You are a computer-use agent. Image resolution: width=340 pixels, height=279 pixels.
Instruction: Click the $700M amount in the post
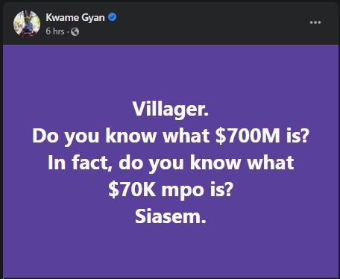248,136
